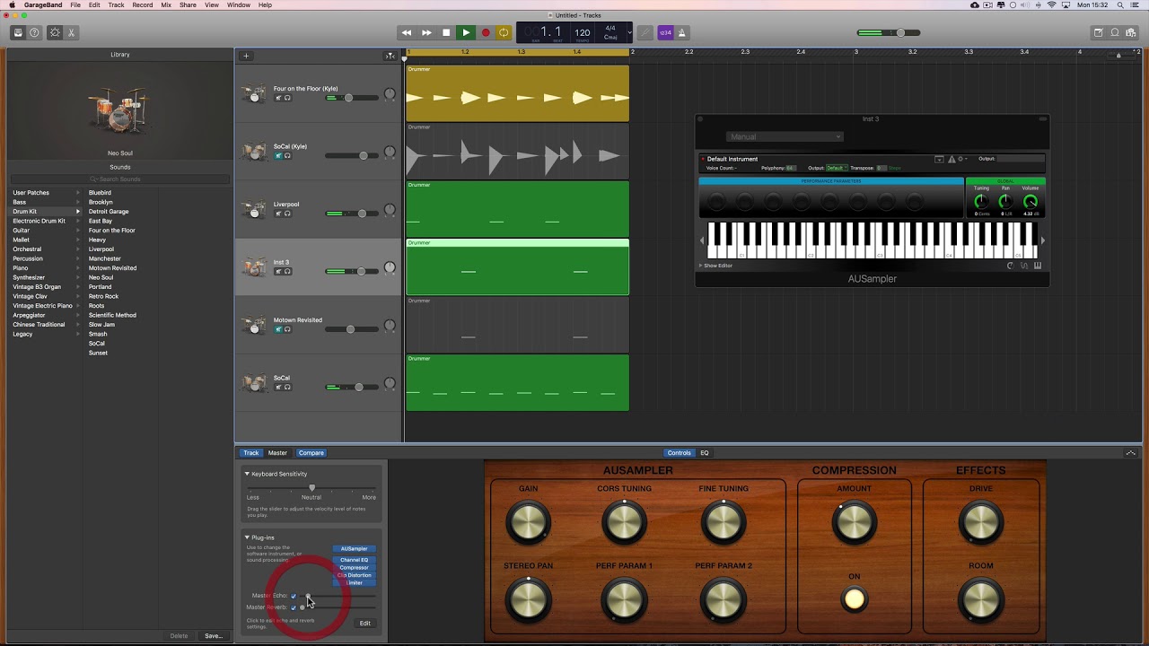Toggle the purple Count-in 1234 button
1149x646 pixels.
point(665,33)
